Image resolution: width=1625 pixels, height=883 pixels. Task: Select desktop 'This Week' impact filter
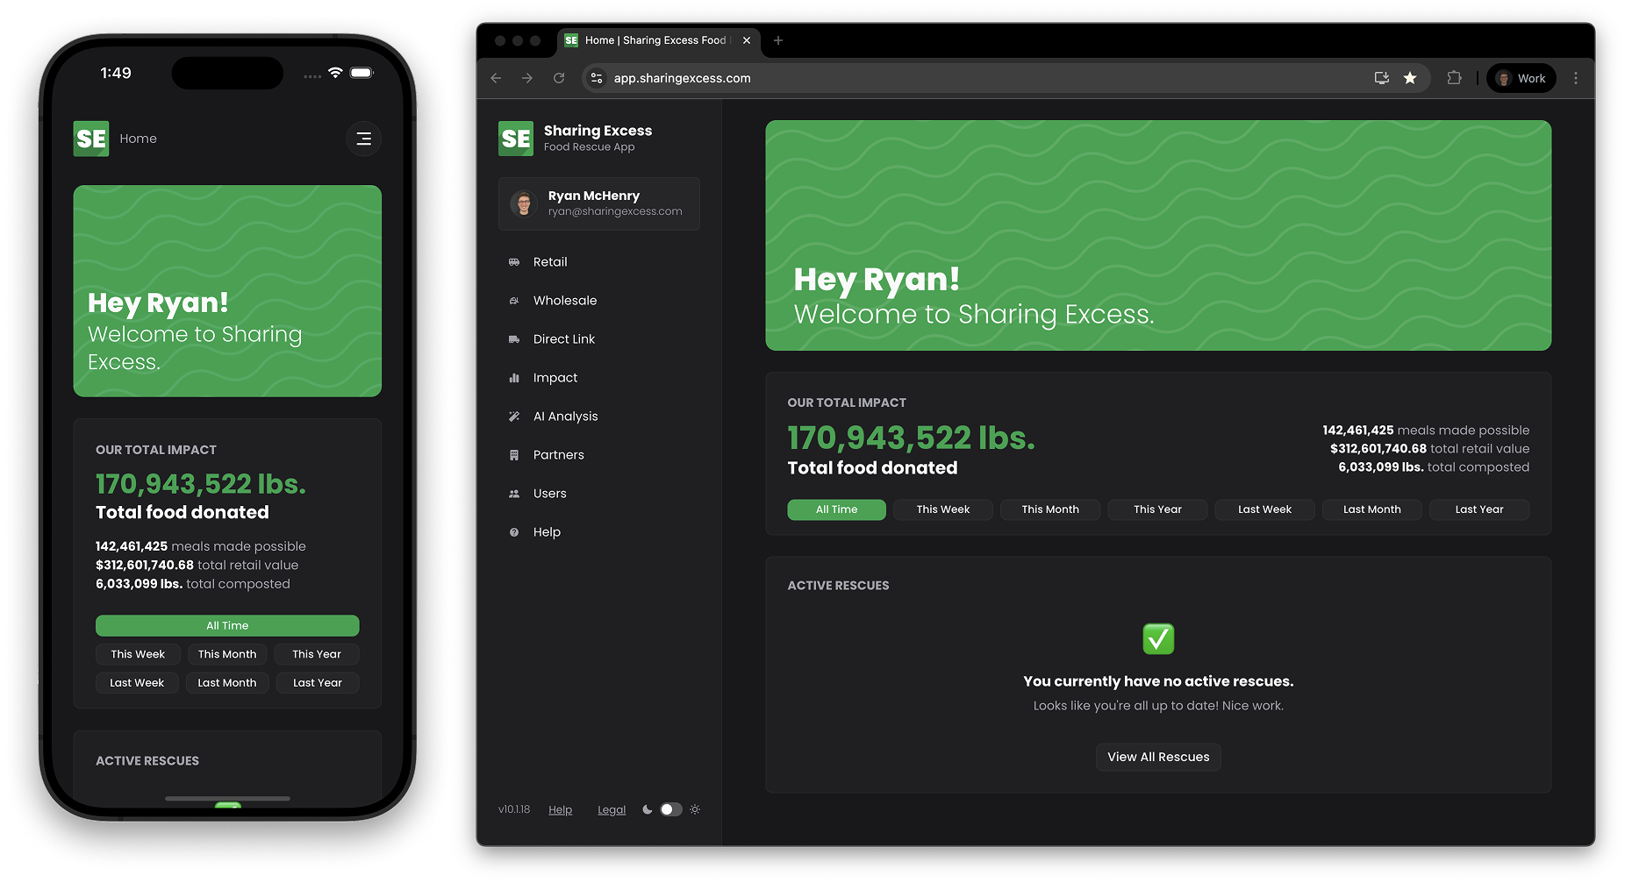pyautogui.click(x=942, y=509)
